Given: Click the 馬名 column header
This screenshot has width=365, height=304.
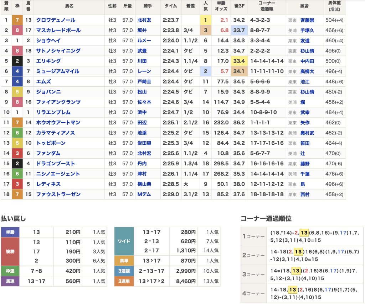Looking at the screenshot, I should coord(70,6).
